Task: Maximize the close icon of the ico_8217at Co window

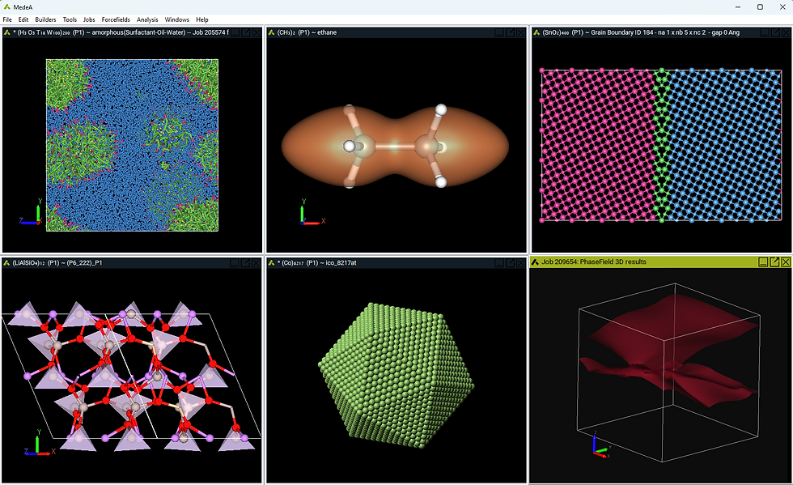Action: [x=521, y=263]
